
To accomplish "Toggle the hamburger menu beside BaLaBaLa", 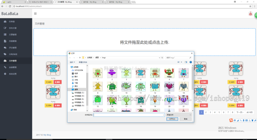I will 35,14.
